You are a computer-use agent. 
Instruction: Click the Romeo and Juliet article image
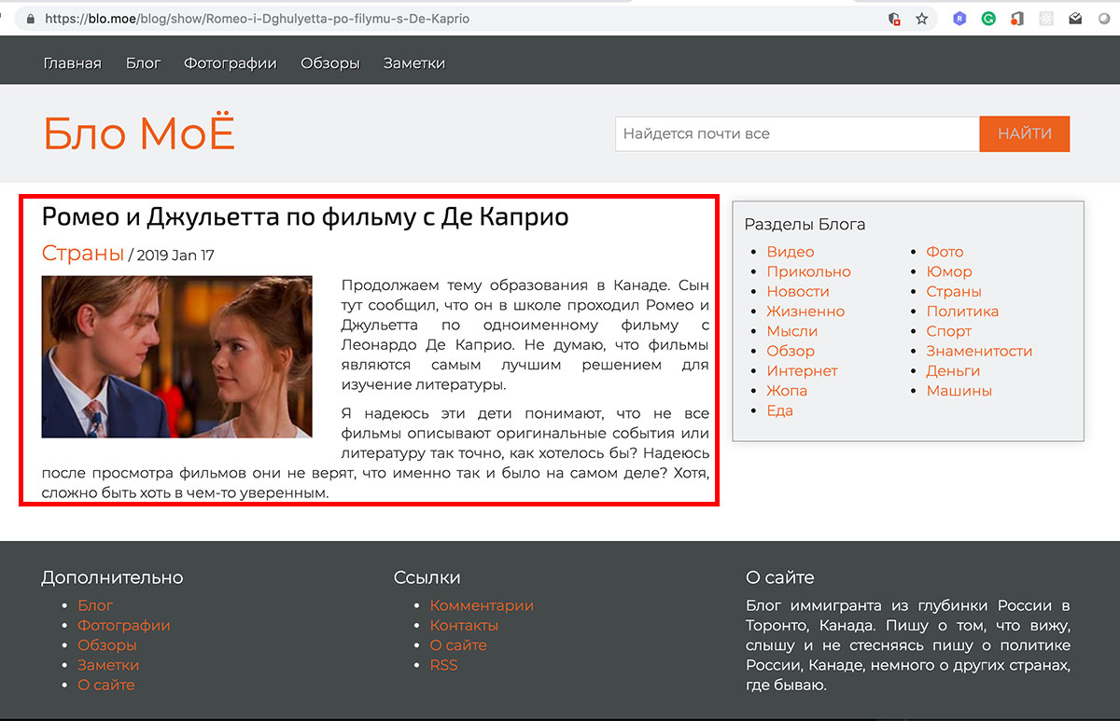click(x=176, y=356)
